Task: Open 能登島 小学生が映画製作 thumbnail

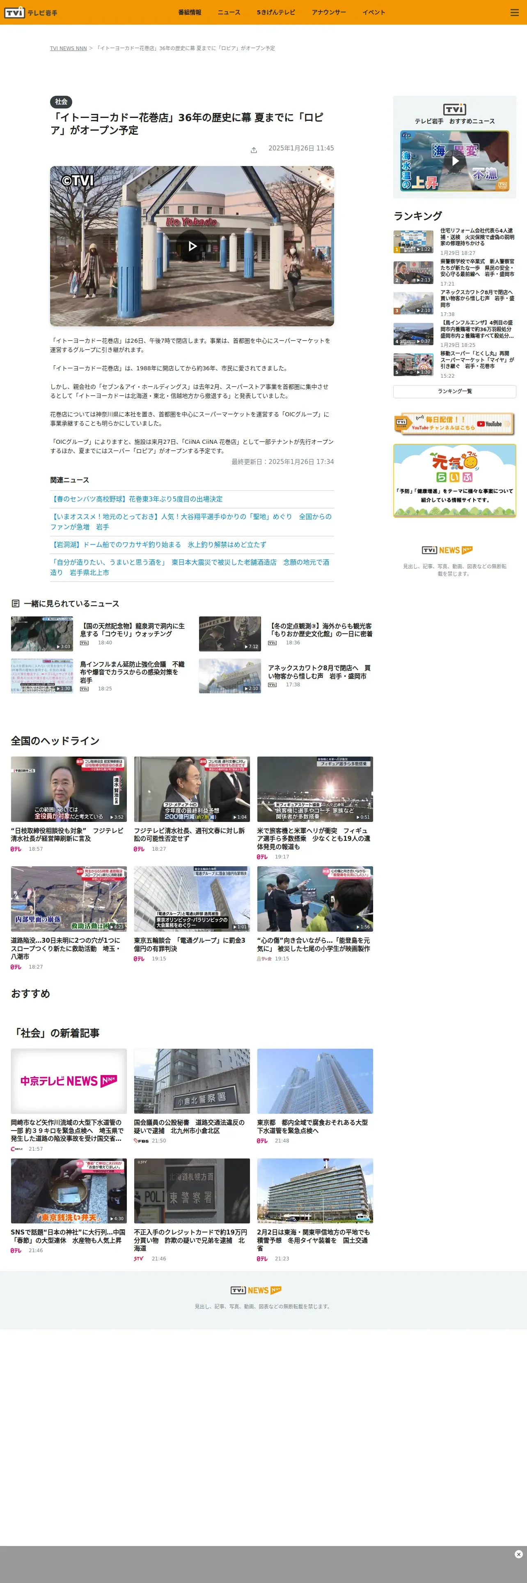Action: coord(315,899)
